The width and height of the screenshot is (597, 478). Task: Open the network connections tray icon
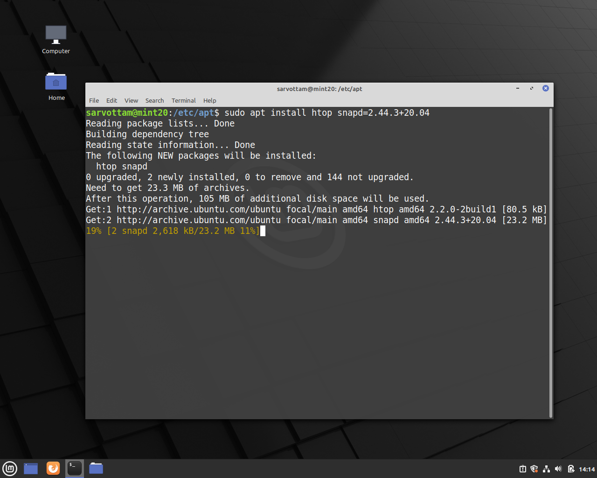pos(546,469)
